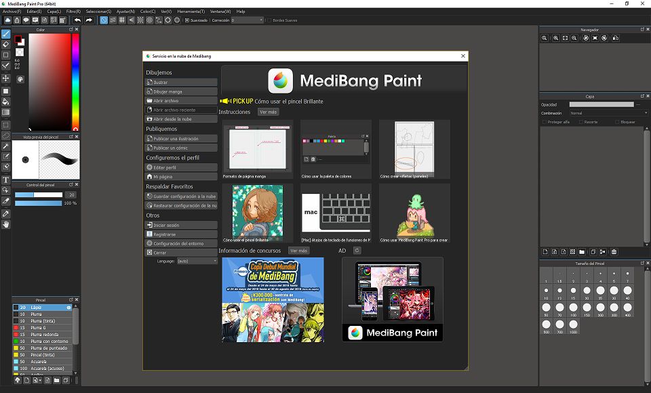
Task: Open Formato de página manga tutorial thumbnail
Action: point(258,149)
